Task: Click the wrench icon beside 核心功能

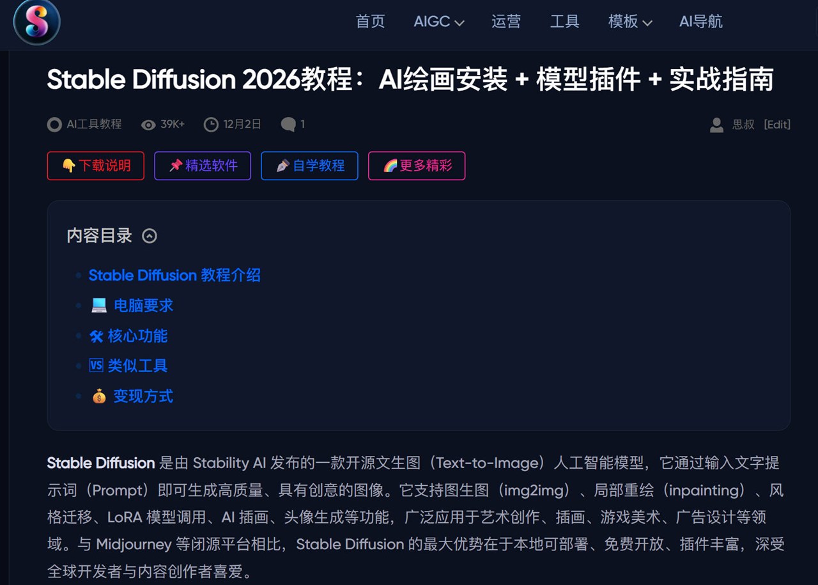Action: (x=96, y=335)
